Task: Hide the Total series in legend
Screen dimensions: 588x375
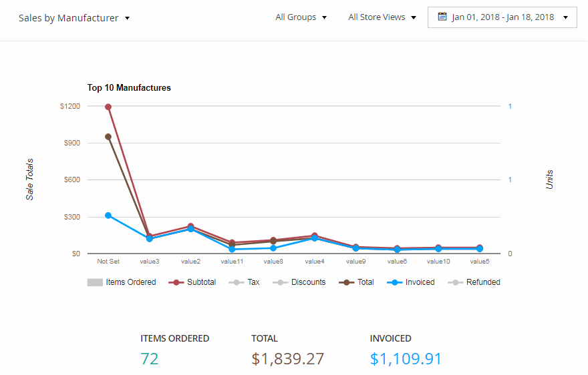Action: tap(357, 282)
